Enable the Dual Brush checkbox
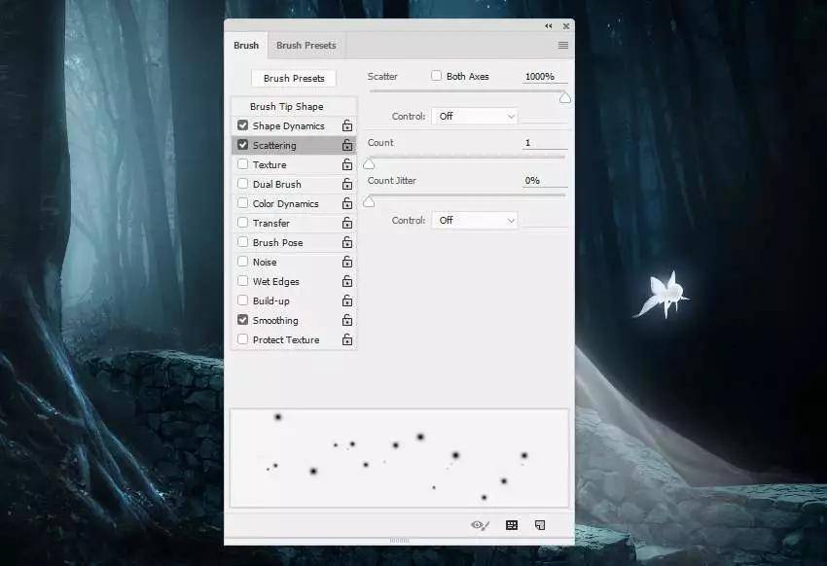Viewport: 827px width, 566px height. point(242,184)
